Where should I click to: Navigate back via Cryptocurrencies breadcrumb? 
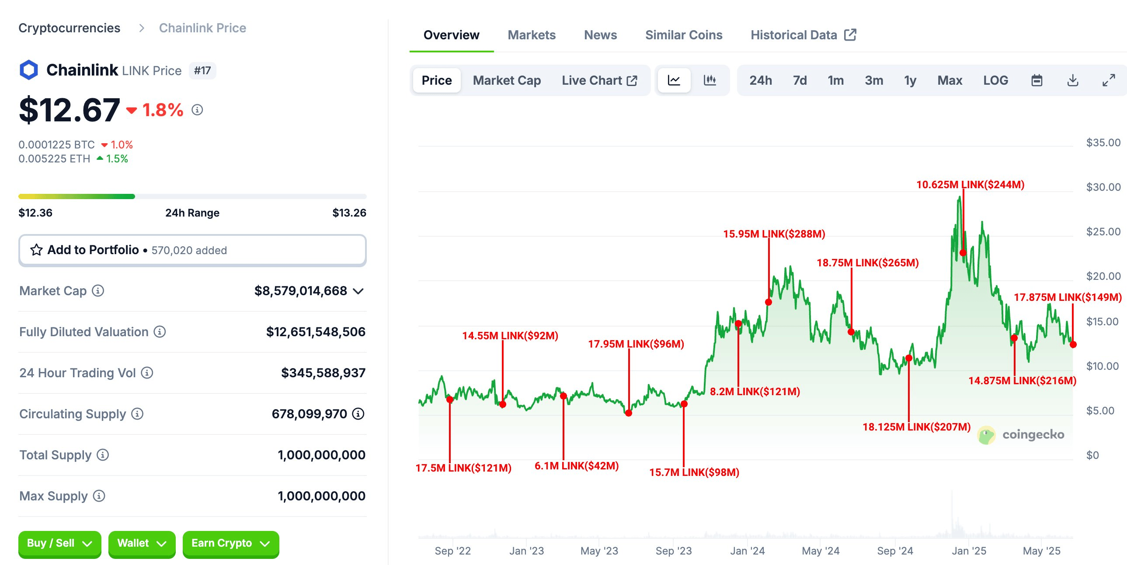tap(70, 28)
